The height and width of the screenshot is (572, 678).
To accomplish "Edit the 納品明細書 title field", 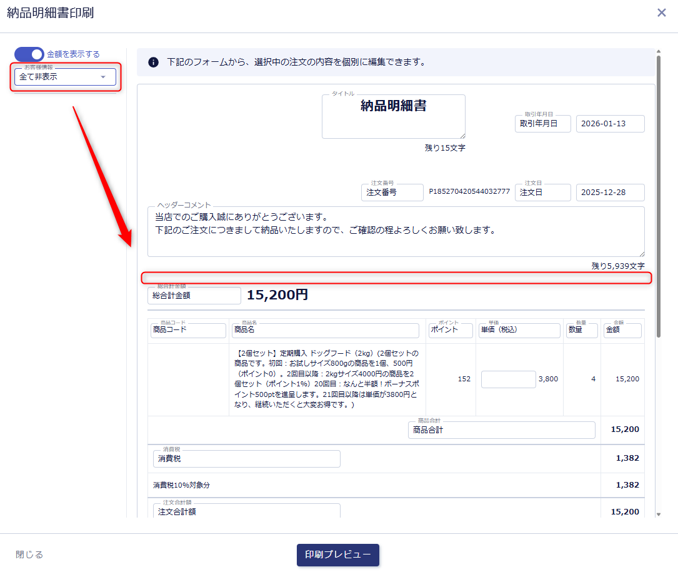I will (393, 116).
